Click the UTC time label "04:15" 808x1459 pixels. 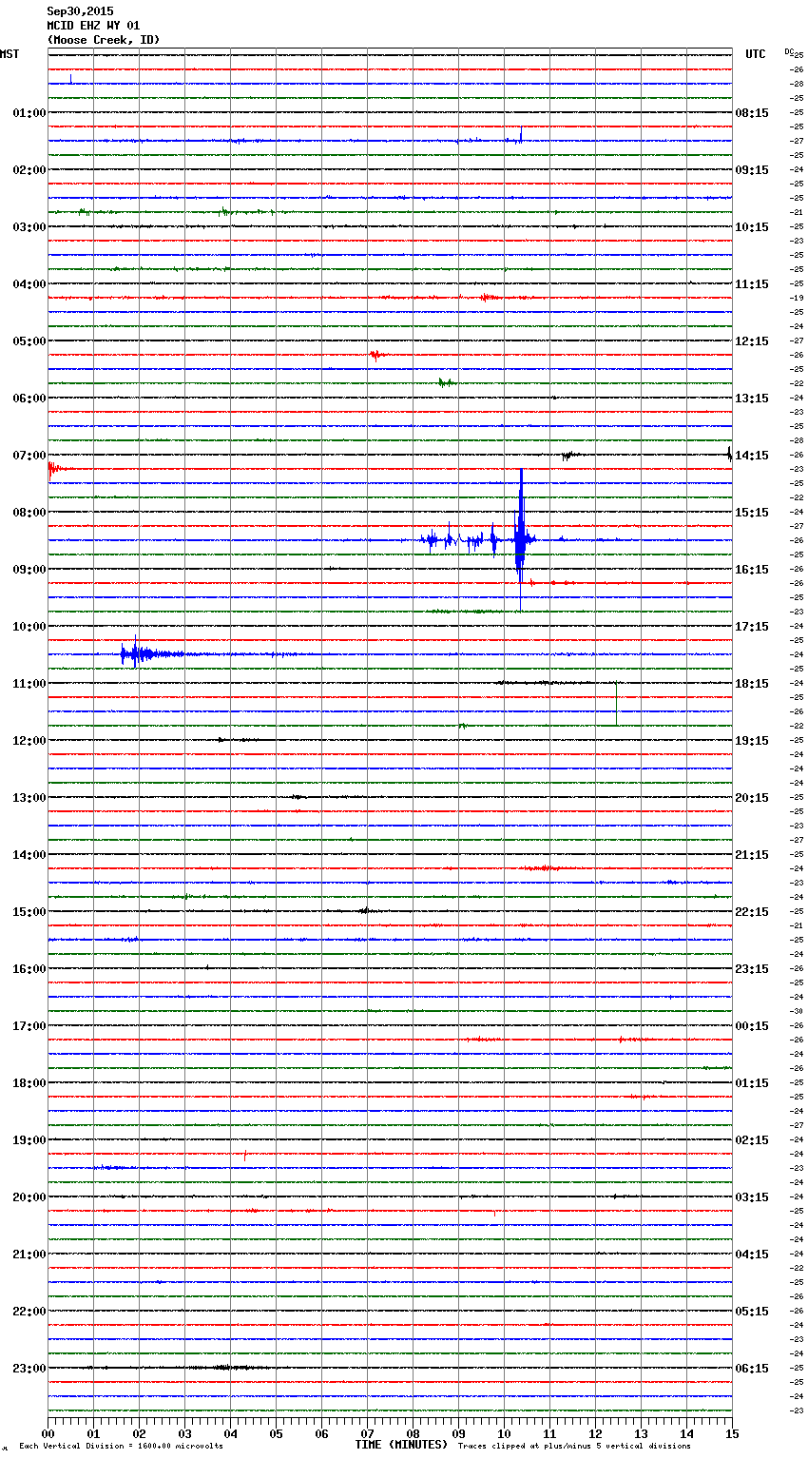(x=752, y=1255)
